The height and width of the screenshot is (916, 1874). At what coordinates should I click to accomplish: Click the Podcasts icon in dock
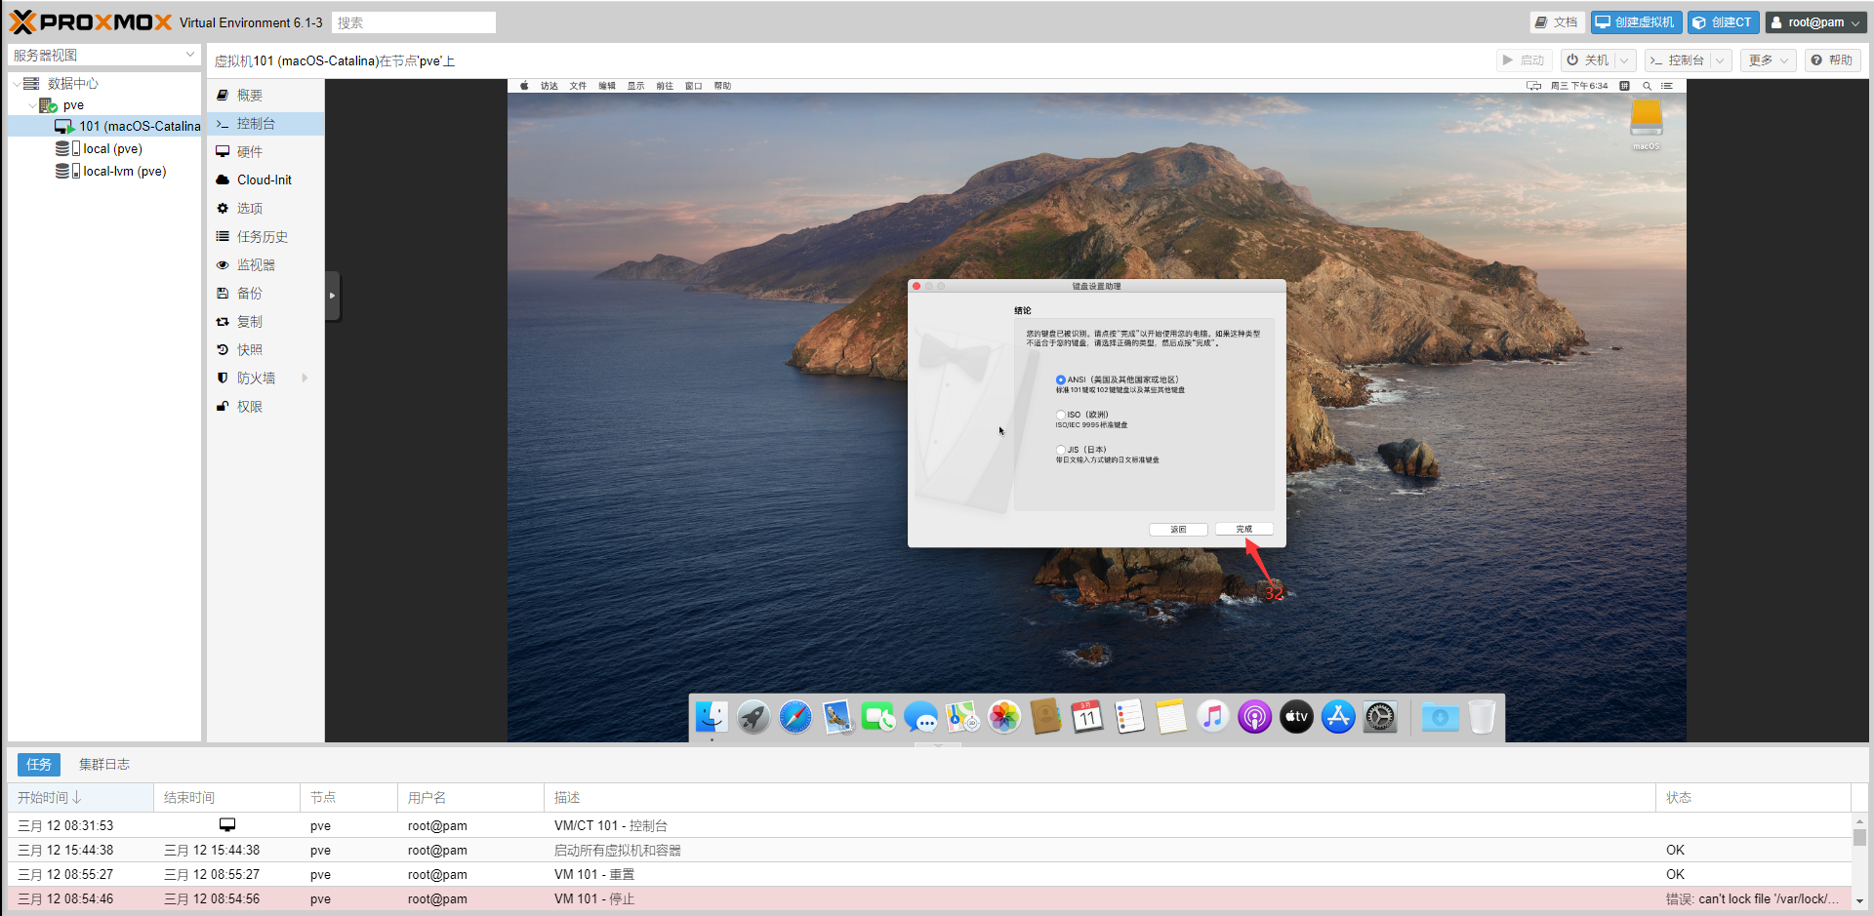(x=1254, y=718)
